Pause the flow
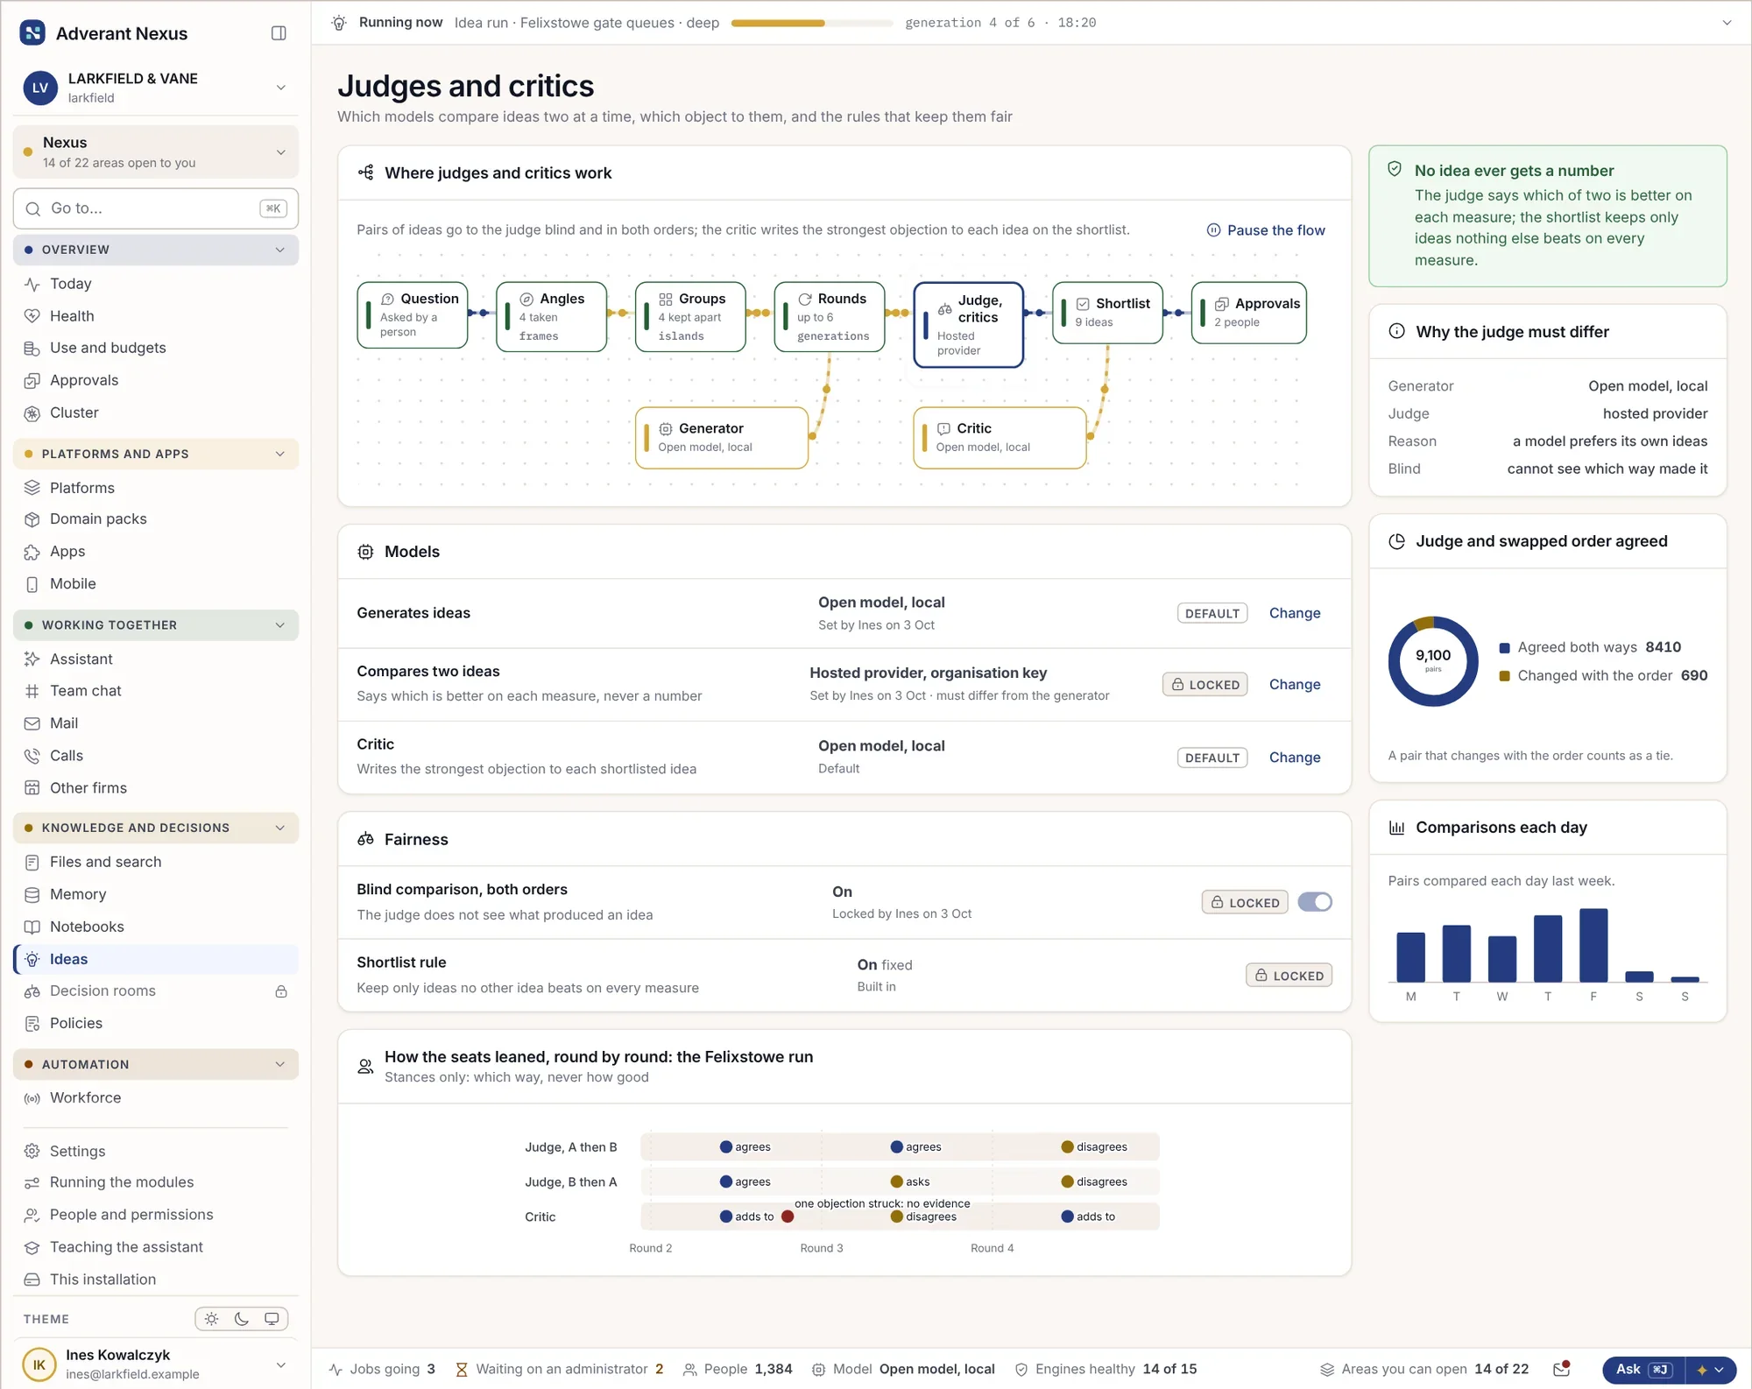 pos(1266,230)
